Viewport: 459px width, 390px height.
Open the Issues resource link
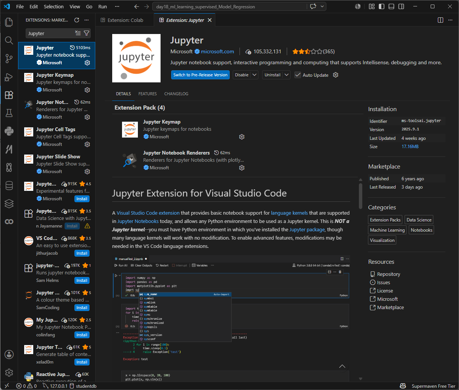(383, 282)
